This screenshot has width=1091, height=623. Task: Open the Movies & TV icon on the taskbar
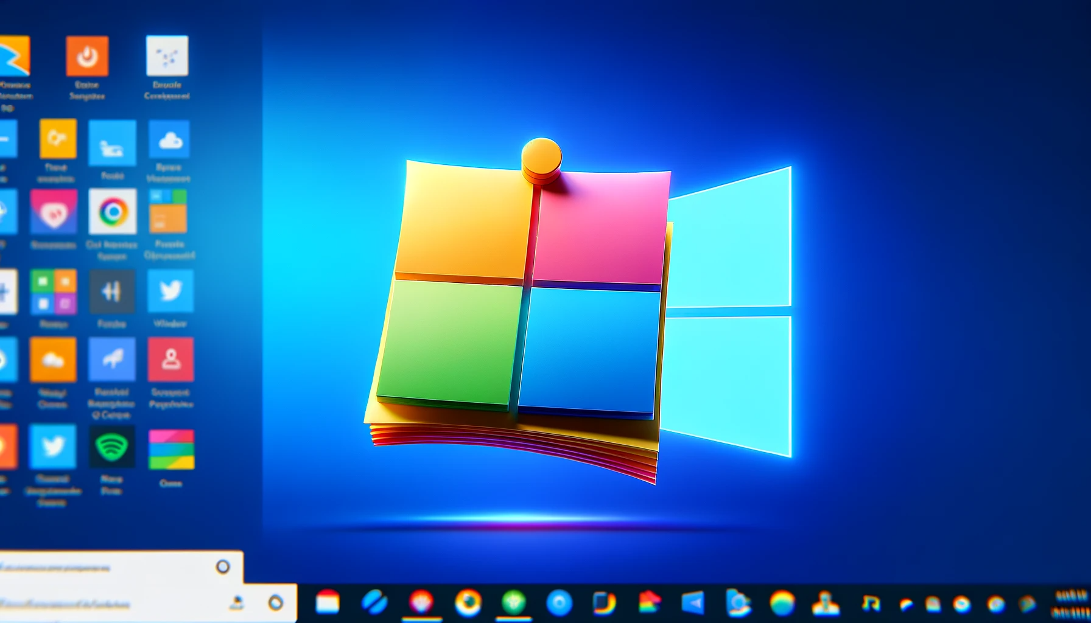point(693,602)
